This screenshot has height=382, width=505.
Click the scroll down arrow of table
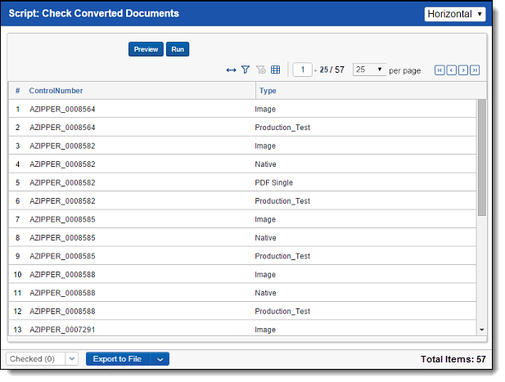pyautogui.click(x=482, y=330)
